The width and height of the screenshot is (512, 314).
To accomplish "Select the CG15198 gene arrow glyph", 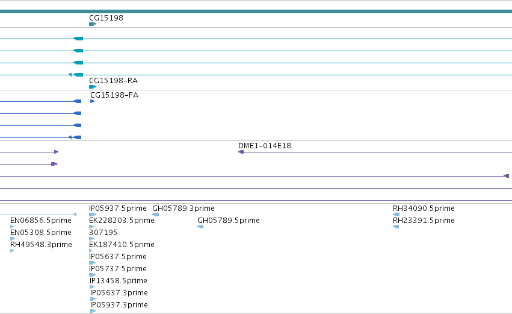I will pyautogui.click(x=93, y=24).
